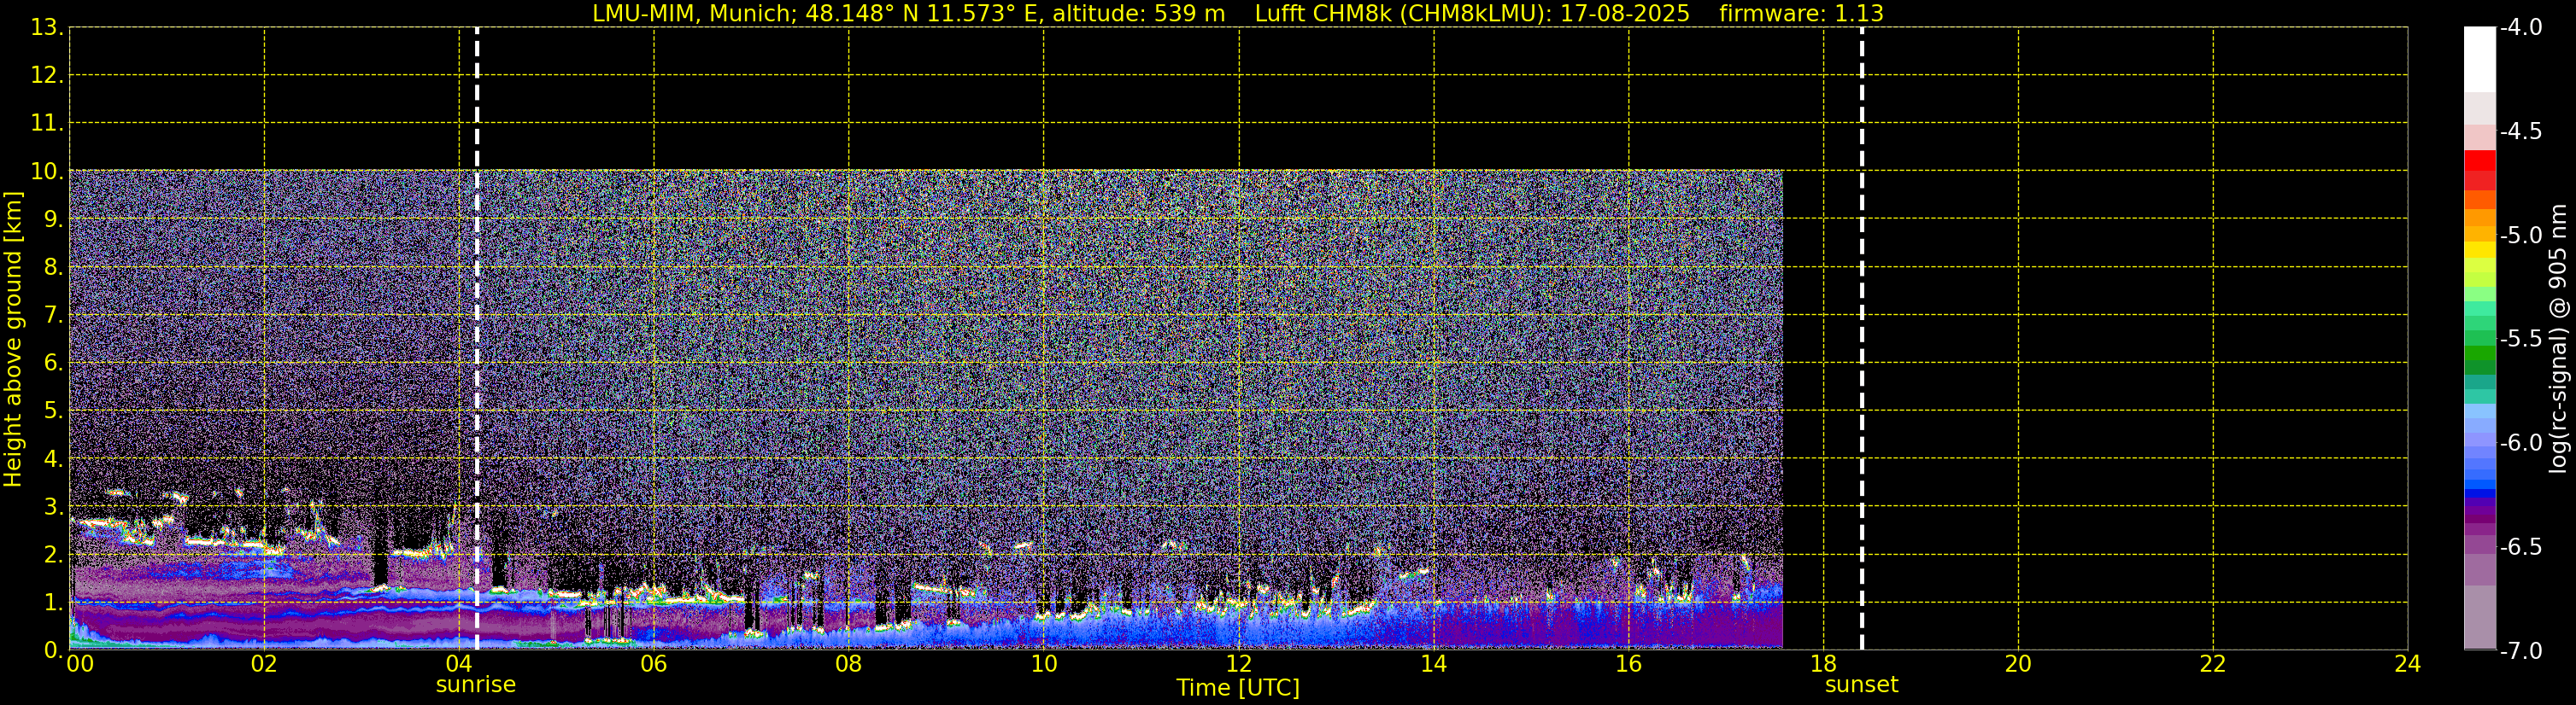Click the '16' time tick label
This screenshot has width=2576, height=705.
click(x=1629, y=664)
